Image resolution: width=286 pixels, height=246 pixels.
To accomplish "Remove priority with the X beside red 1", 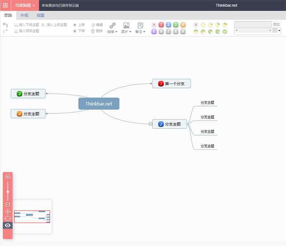I will click(154, 25).
